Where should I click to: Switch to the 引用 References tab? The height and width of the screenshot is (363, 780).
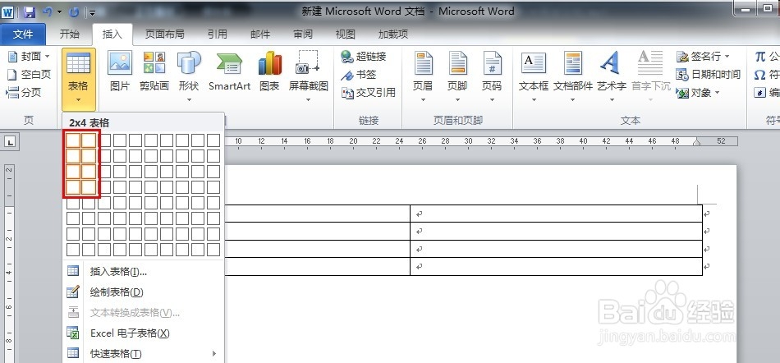tap(218, 34)
